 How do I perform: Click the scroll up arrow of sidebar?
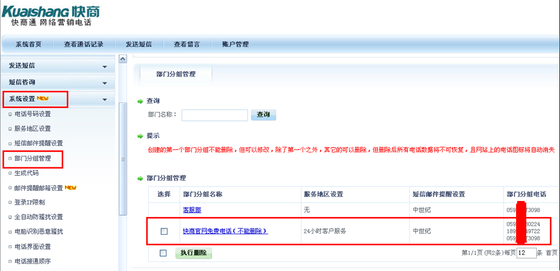tap(123, 59)
